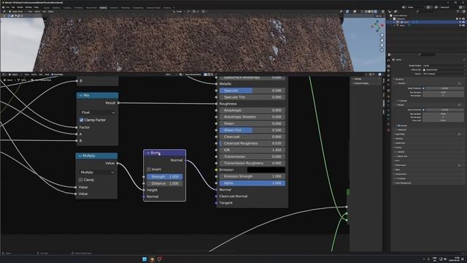Toggle the perspective/orthographic grid icon
The height and width of the screenshot is (263, 467).
pos(382,50)
